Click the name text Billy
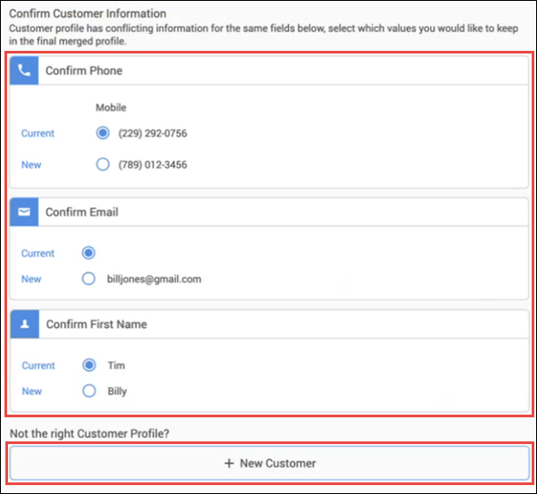Viewport: 537px width, 494px height. [118, 391]
